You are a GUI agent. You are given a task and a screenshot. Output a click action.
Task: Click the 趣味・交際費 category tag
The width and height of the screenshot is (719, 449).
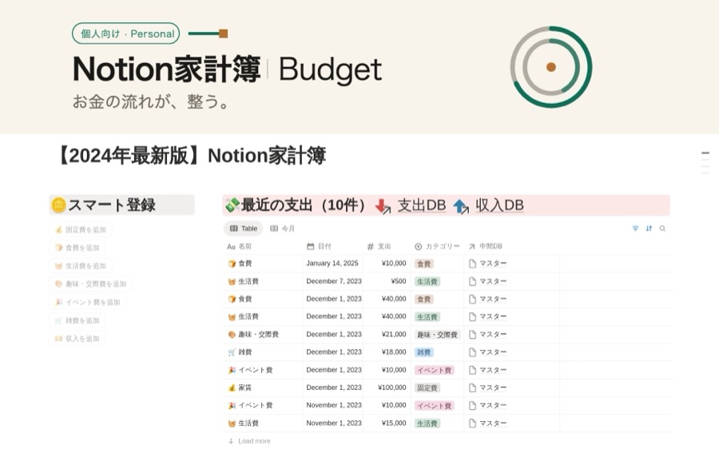tap(438, 335)
